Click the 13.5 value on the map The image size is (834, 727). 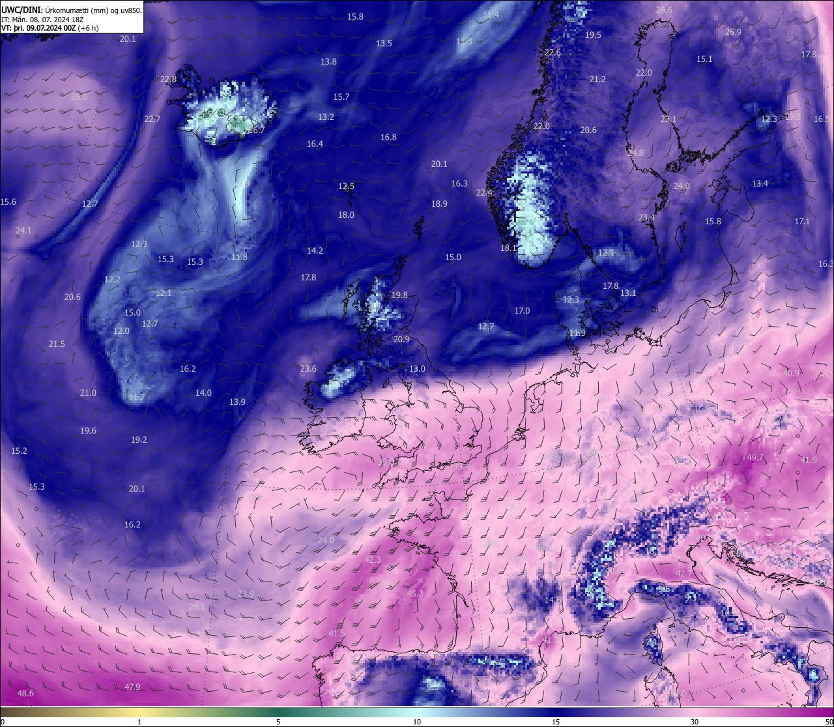384,44
